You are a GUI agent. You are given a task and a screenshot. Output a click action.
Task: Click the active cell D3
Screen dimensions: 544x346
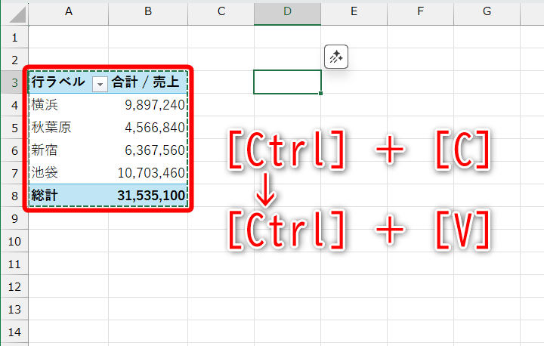click(287, 82)
